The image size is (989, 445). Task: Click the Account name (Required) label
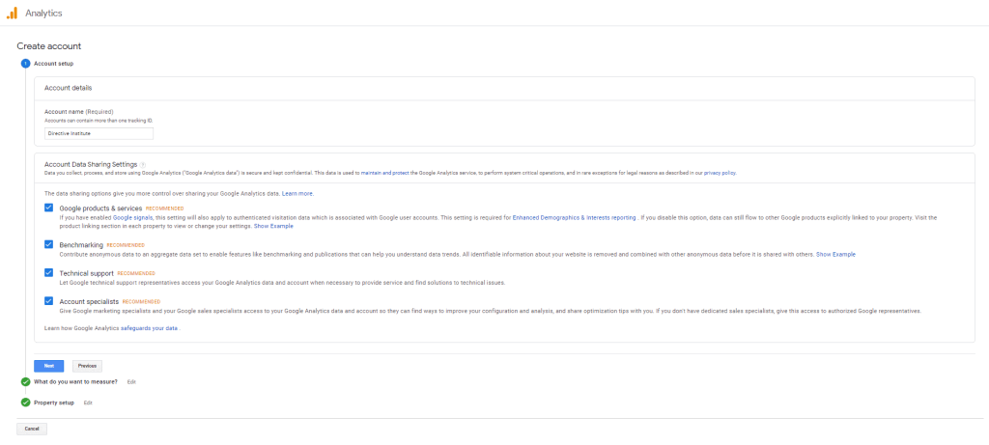pos(79,112)
